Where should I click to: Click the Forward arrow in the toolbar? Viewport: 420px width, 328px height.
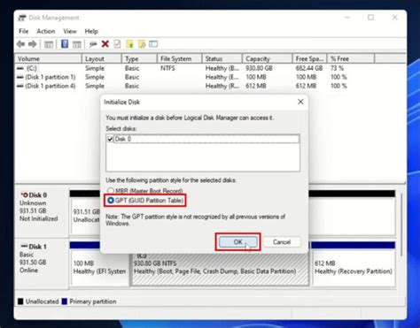pos(33,44)
